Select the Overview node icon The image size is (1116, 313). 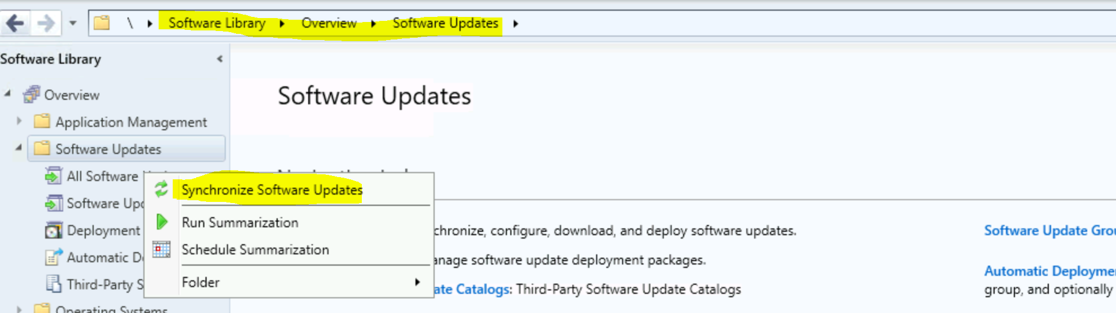(32, 94)
